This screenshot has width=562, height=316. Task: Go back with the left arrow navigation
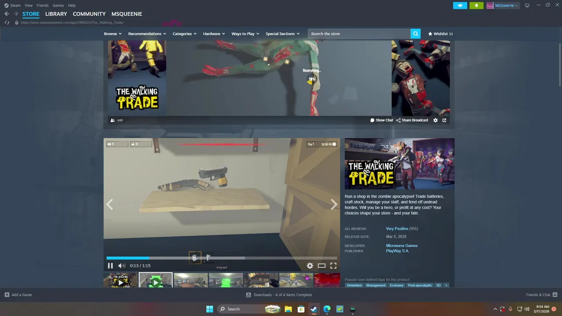click(7, 14)
